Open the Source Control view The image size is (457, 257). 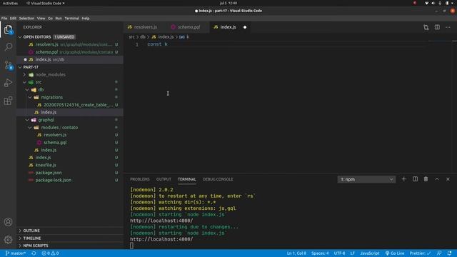click(x=8, y=65)
